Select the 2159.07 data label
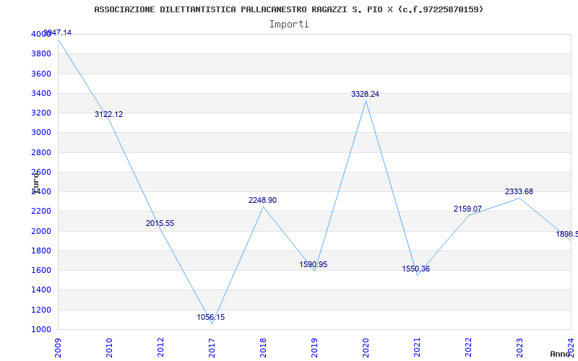The height and width of the screenshot is (361, 578). (467, 209)
